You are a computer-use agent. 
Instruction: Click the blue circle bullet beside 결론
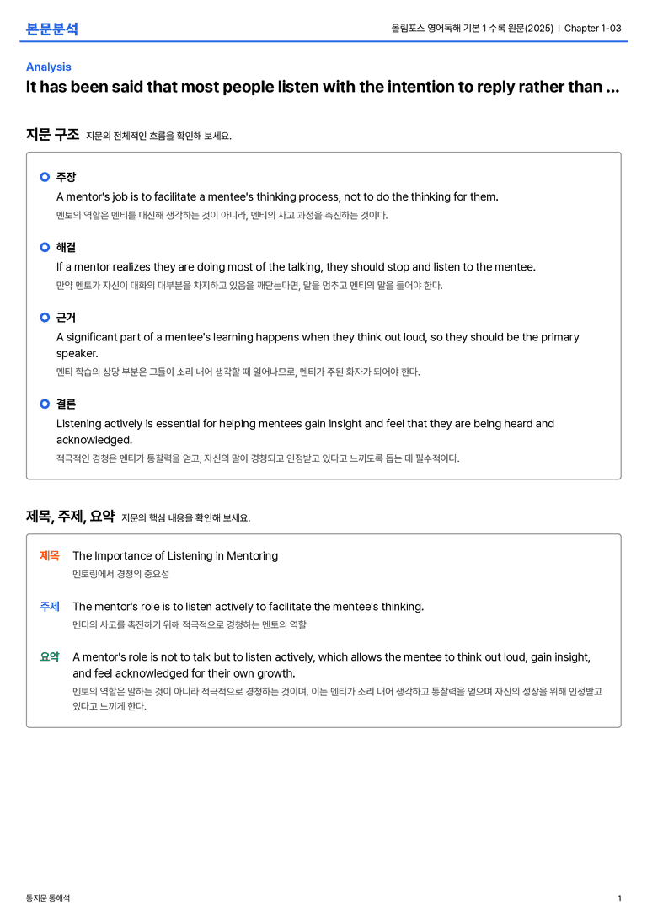(x=45, y=404)
